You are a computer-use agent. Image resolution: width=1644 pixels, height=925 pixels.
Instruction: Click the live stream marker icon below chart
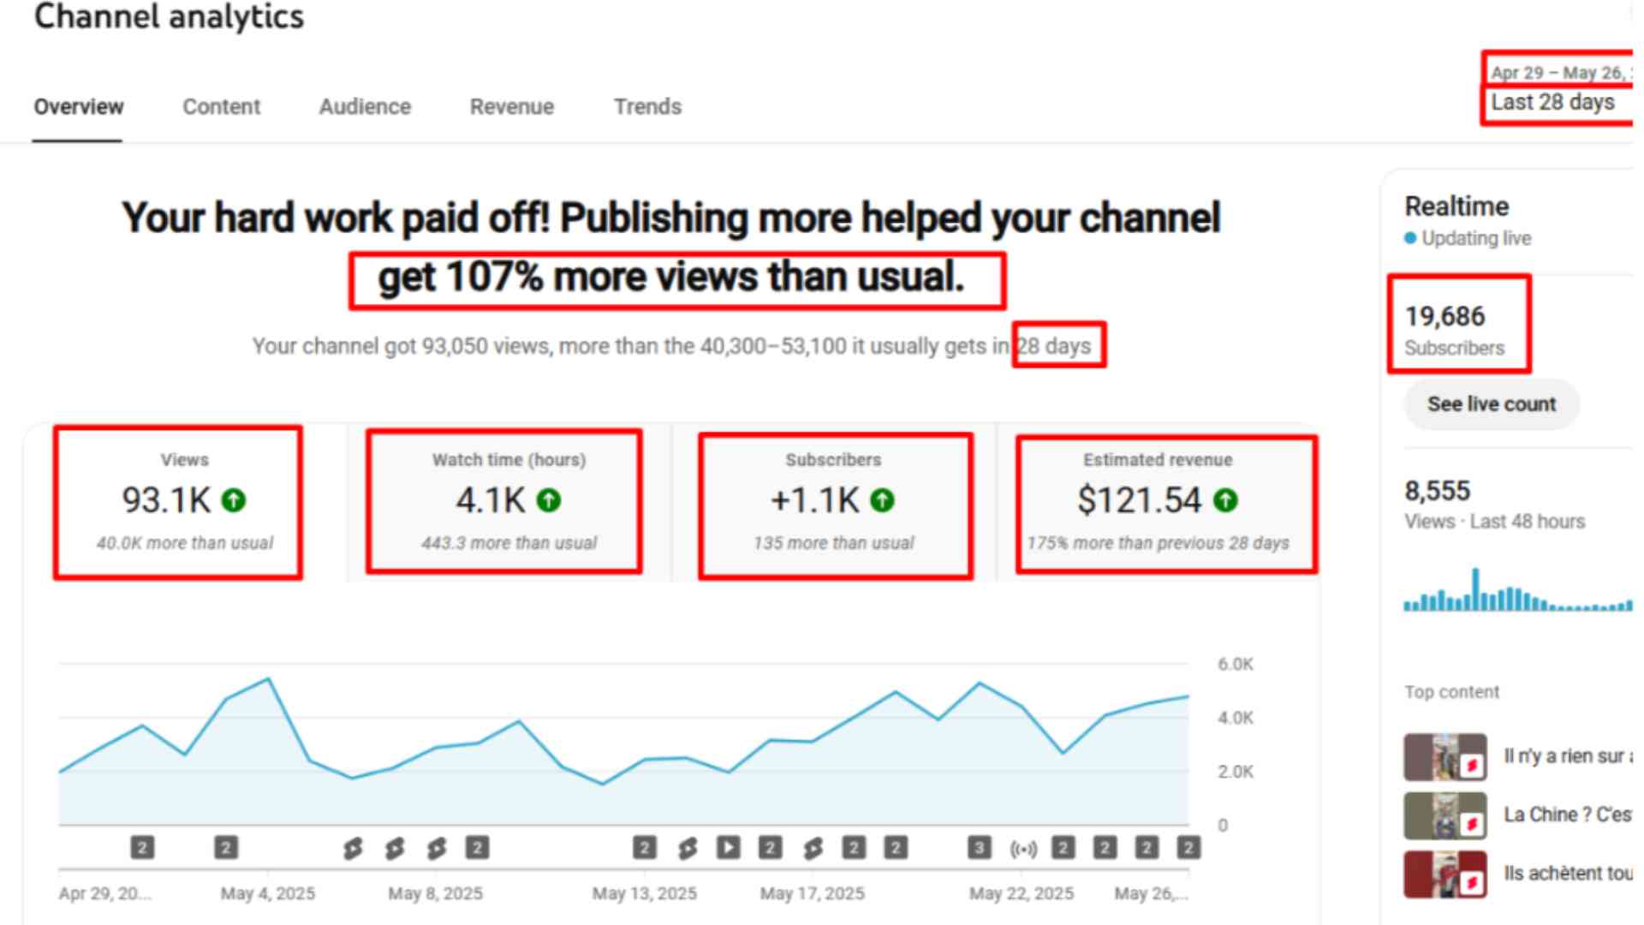pyautogui.click(x=1023, y=849)
